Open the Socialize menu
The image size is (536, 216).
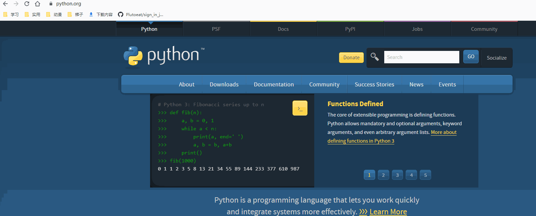pyautogui.click(x=496, y=58)
